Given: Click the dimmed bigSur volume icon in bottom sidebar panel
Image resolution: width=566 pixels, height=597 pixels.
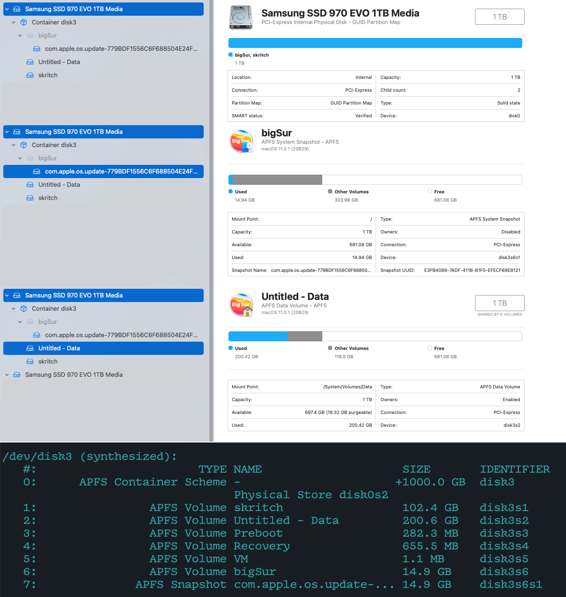Looking at the screenshot, I should 30,322.
